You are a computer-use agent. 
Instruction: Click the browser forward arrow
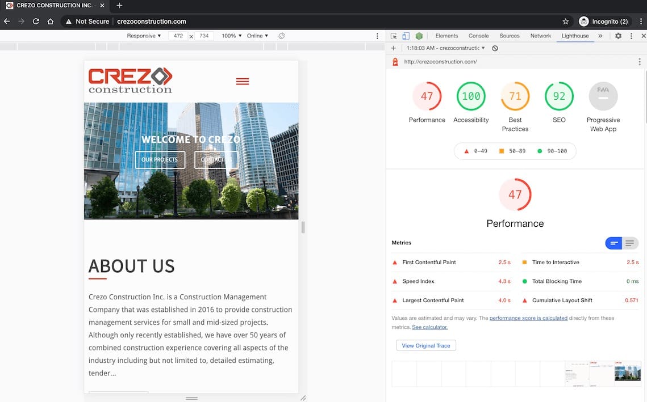(x=22, y=22)
